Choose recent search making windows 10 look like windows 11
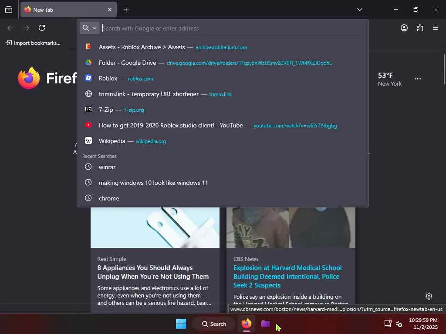 point(223,183)
